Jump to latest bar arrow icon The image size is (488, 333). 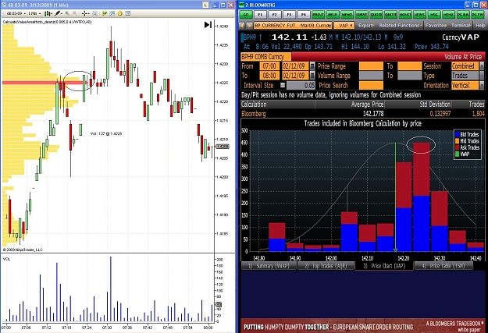[x=208, y=25]
